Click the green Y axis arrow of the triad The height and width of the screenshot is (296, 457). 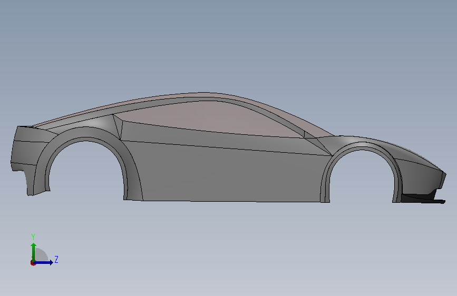(34, 252)
